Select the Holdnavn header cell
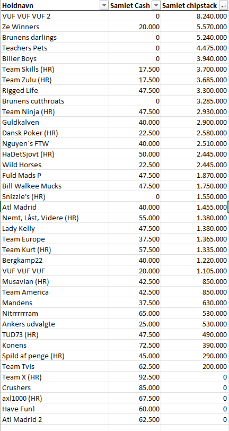The height and width of the screenshot is (431, 229). (55, 5)
